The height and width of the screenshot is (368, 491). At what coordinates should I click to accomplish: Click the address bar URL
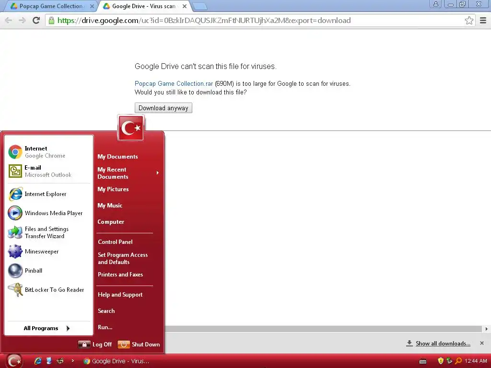204,20
